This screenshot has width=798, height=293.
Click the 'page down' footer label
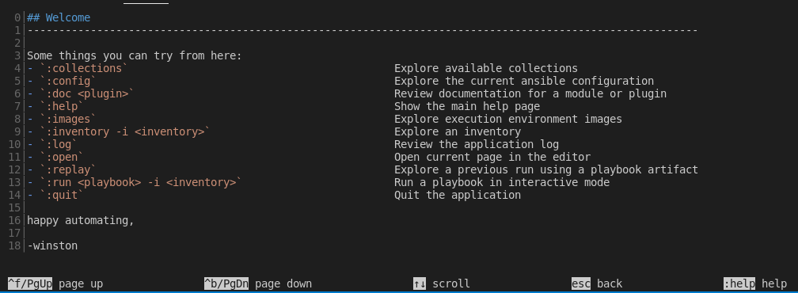pyautogui.click(x=283, y=283)
